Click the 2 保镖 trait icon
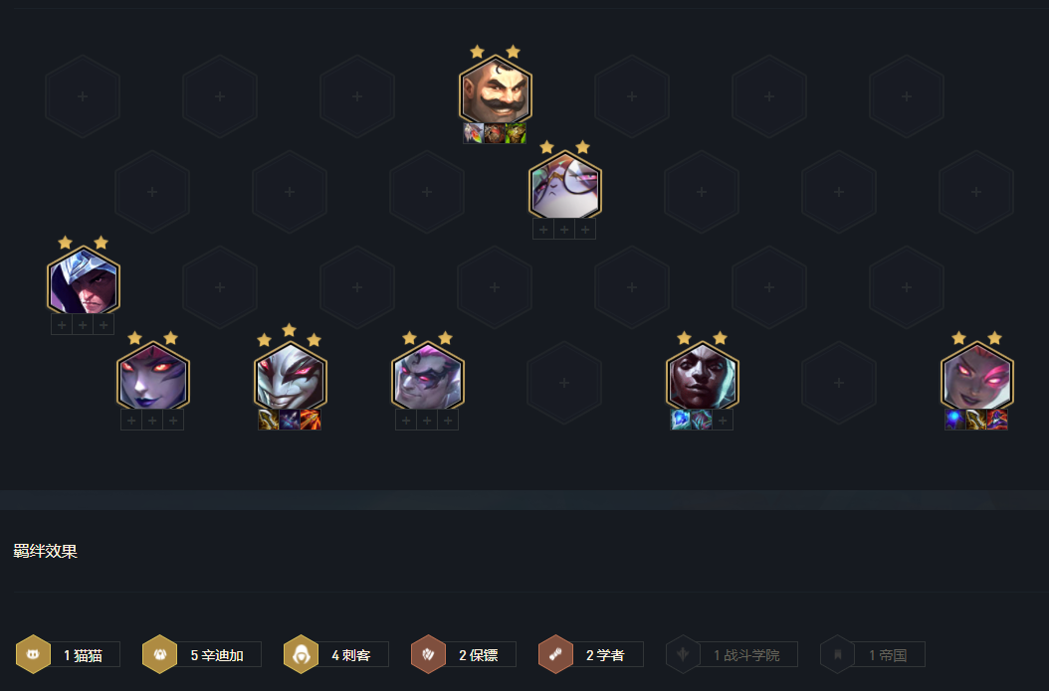 [x=428, y=654]
